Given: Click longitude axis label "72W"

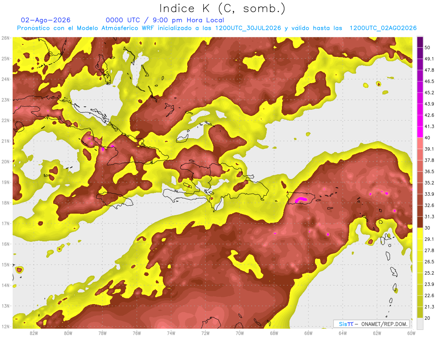Looking at the screenshot, I should tap(205, 333).
